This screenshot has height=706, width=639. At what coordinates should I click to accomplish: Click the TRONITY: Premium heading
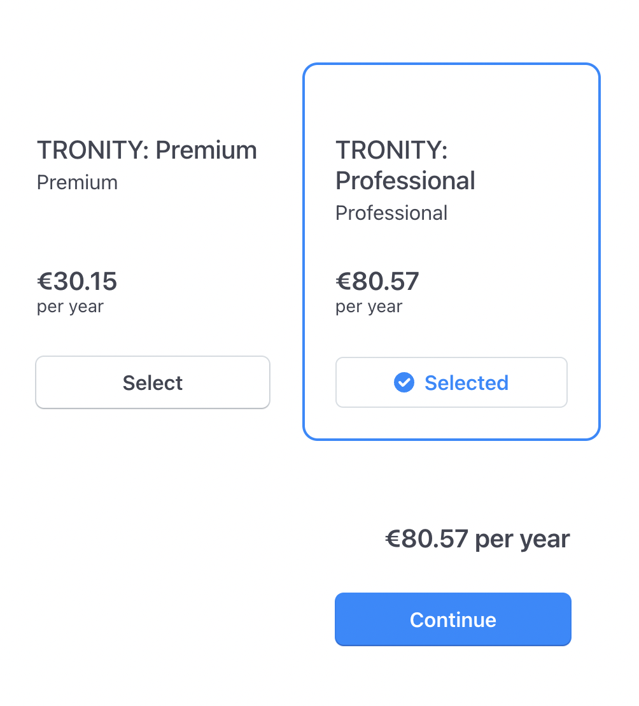147,150
